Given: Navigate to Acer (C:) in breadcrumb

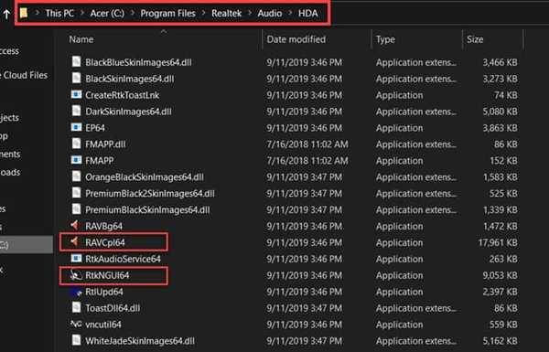Looking at the screenshot, I should click(107, 14).
